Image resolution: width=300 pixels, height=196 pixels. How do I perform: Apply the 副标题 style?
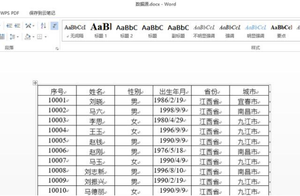[178, 31]
